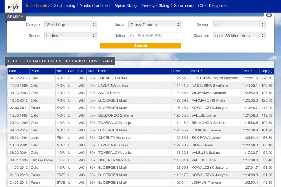Click OESTBERG Ingvild Flugstad in Rank 2

214,78
